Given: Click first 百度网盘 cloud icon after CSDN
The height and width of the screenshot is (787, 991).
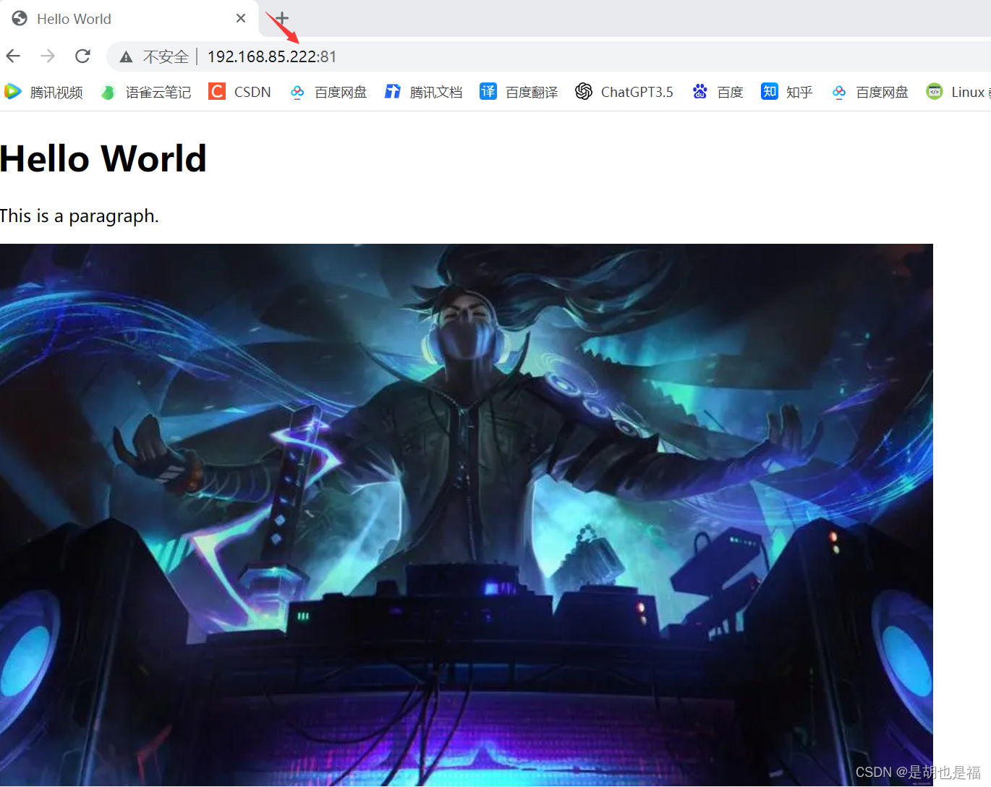Looking at the screenshot, I should (x=297, y=92).
